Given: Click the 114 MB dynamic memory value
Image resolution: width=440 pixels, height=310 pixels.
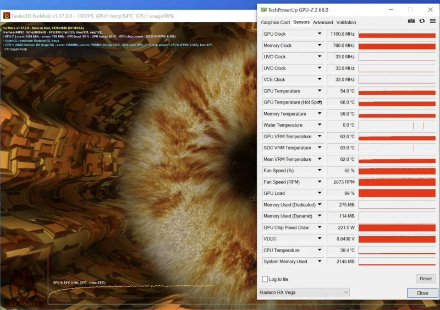Looking at the screenshot, I should pos(342,216).
